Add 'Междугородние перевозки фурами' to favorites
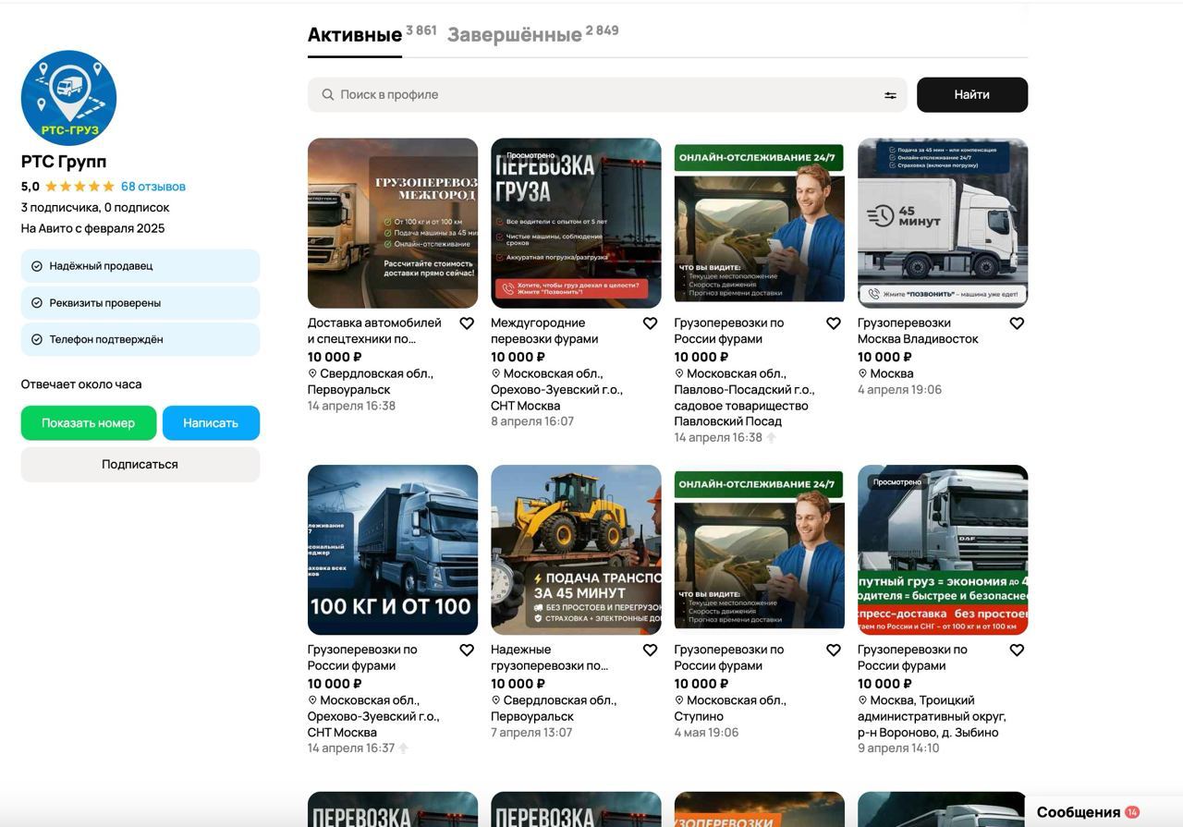The width and height of the screenshot is (1183, 827). [650, 323]
